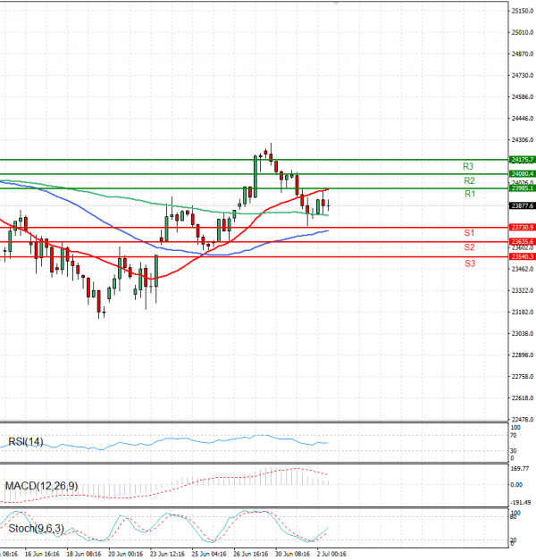Click the S1 support label
This screenshot has width=536, height=560.
(469, 233)
